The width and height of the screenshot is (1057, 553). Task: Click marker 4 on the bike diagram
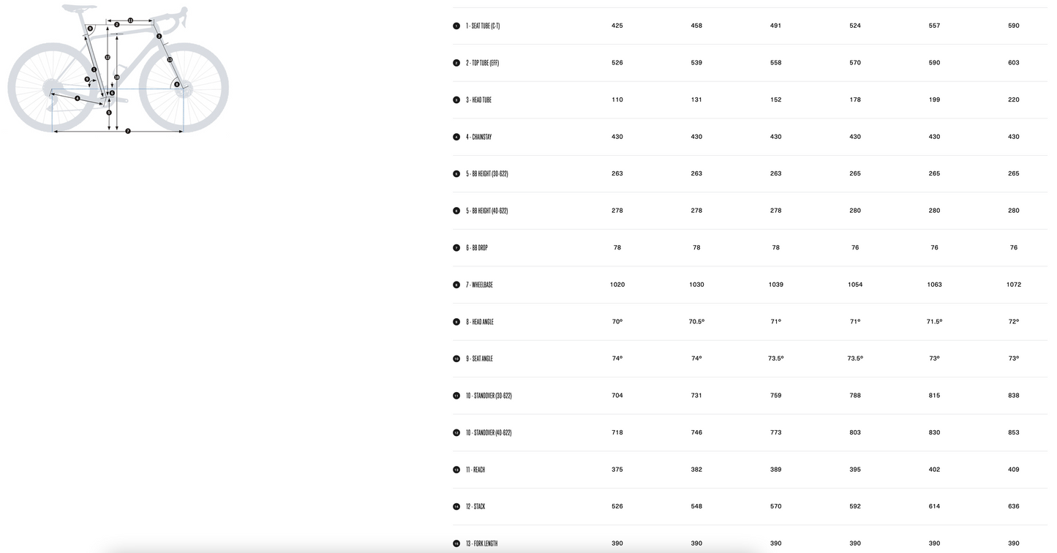click(78, 98)
